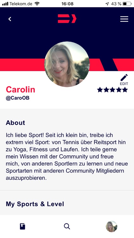The height and width of the screenshot is (238, 134).
Task: Tap the @CaroOB username
Action: 18,98
